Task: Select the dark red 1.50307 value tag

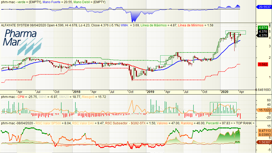Action: (264, 142)
